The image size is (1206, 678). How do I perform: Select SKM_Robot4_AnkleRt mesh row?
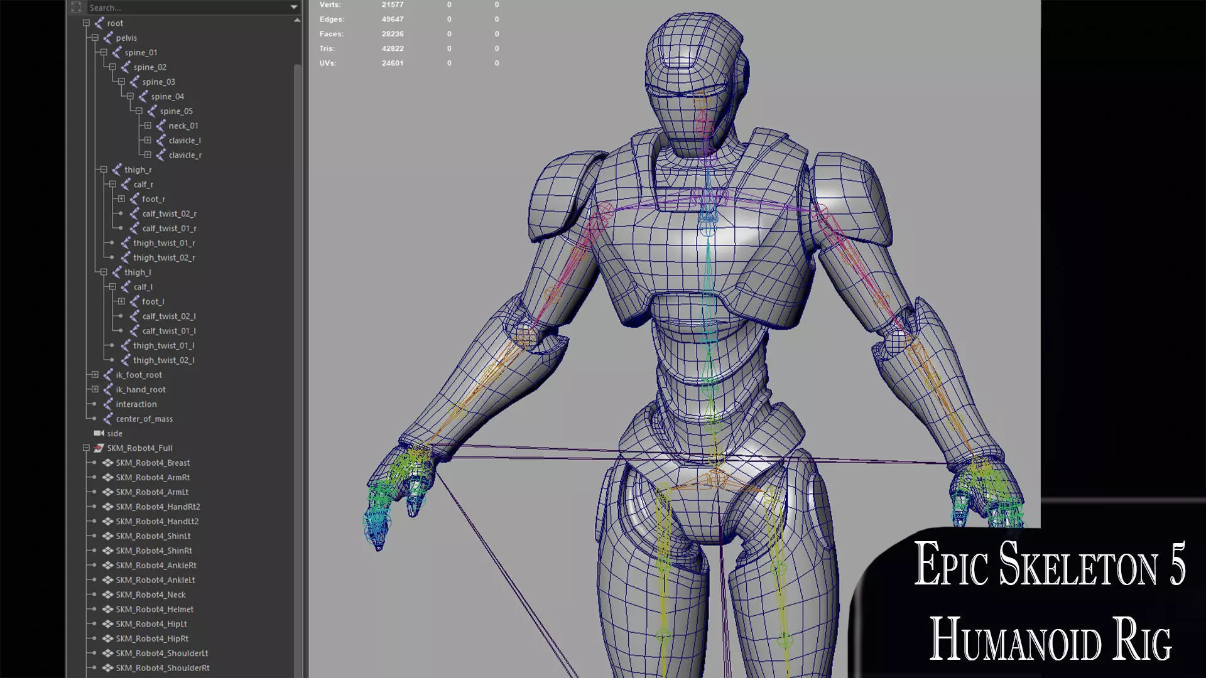coord(156,565)
